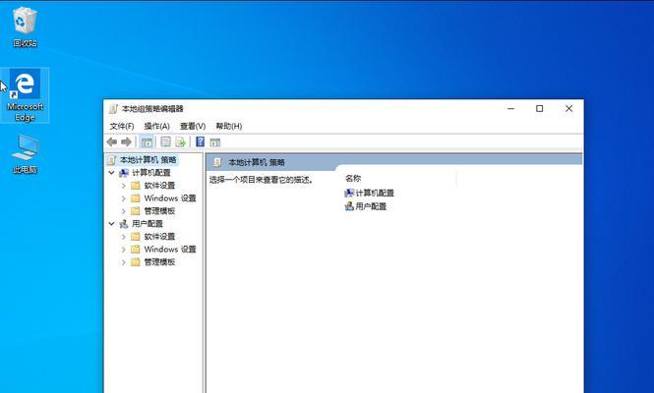Toggle the show/hide action pane toolbar icon
The width and height of the screenshot is (654, 393).
tap(214, 142)
